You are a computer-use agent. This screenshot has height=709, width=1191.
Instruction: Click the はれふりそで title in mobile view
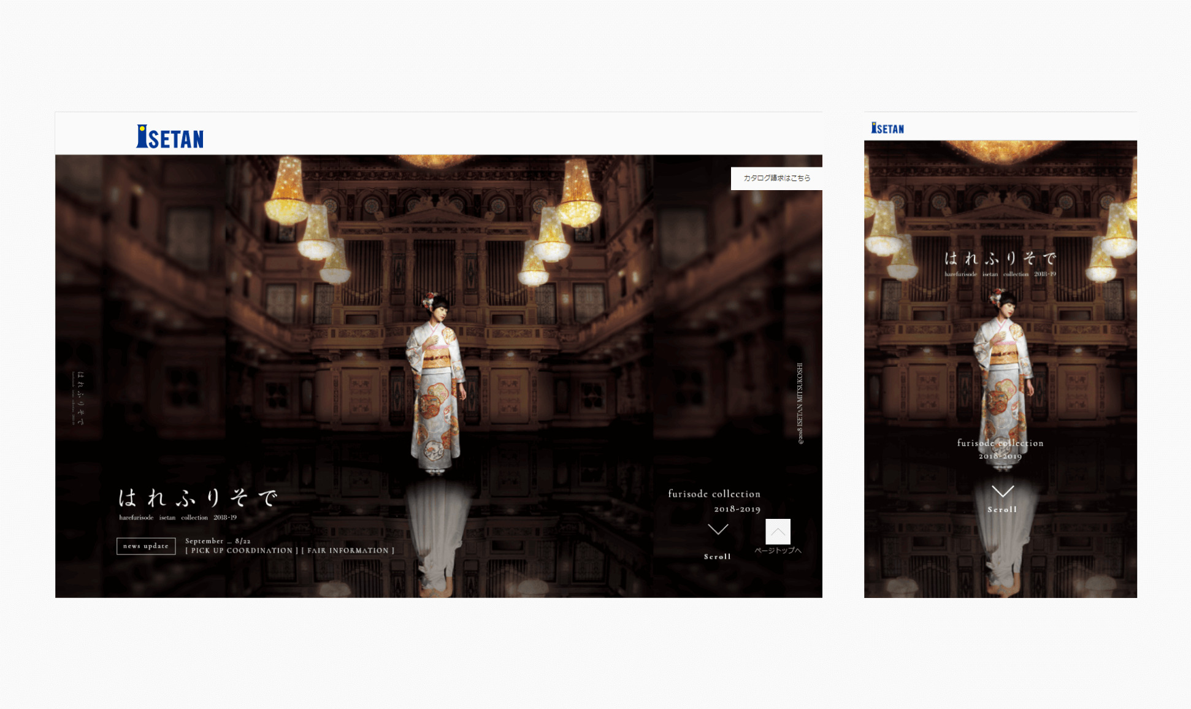pos(1000,258)
